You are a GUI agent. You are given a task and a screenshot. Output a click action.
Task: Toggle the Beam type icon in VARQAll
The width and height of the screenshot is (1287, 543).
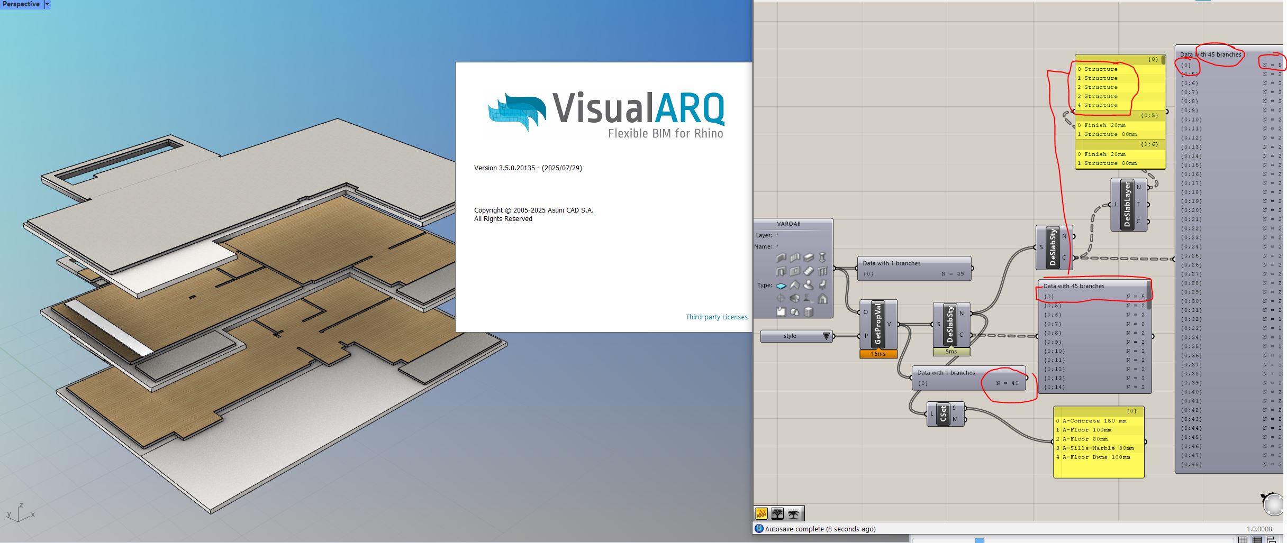809,257
